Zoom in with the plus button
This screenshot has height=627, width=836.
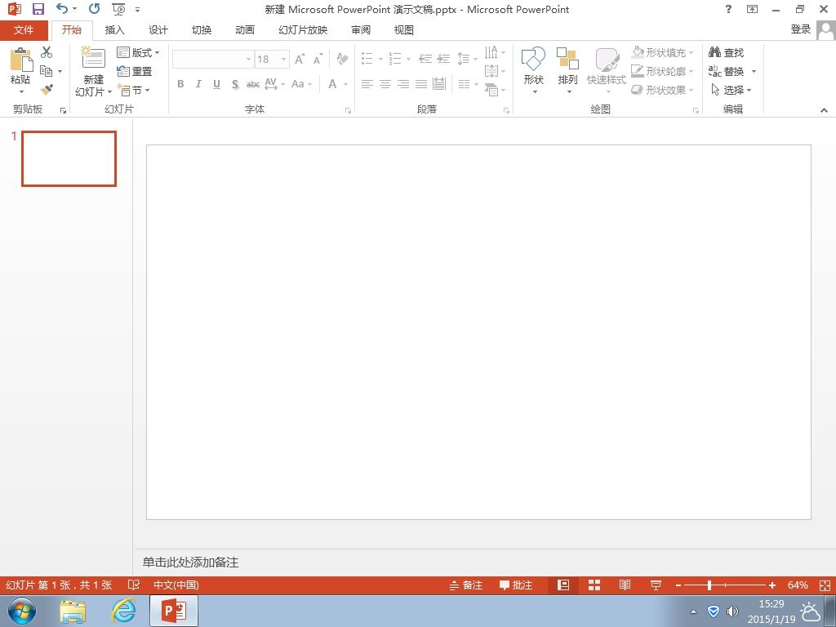[772, 585]
